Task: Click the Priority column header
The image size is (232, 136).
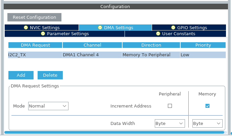Action: pos(203,45)
